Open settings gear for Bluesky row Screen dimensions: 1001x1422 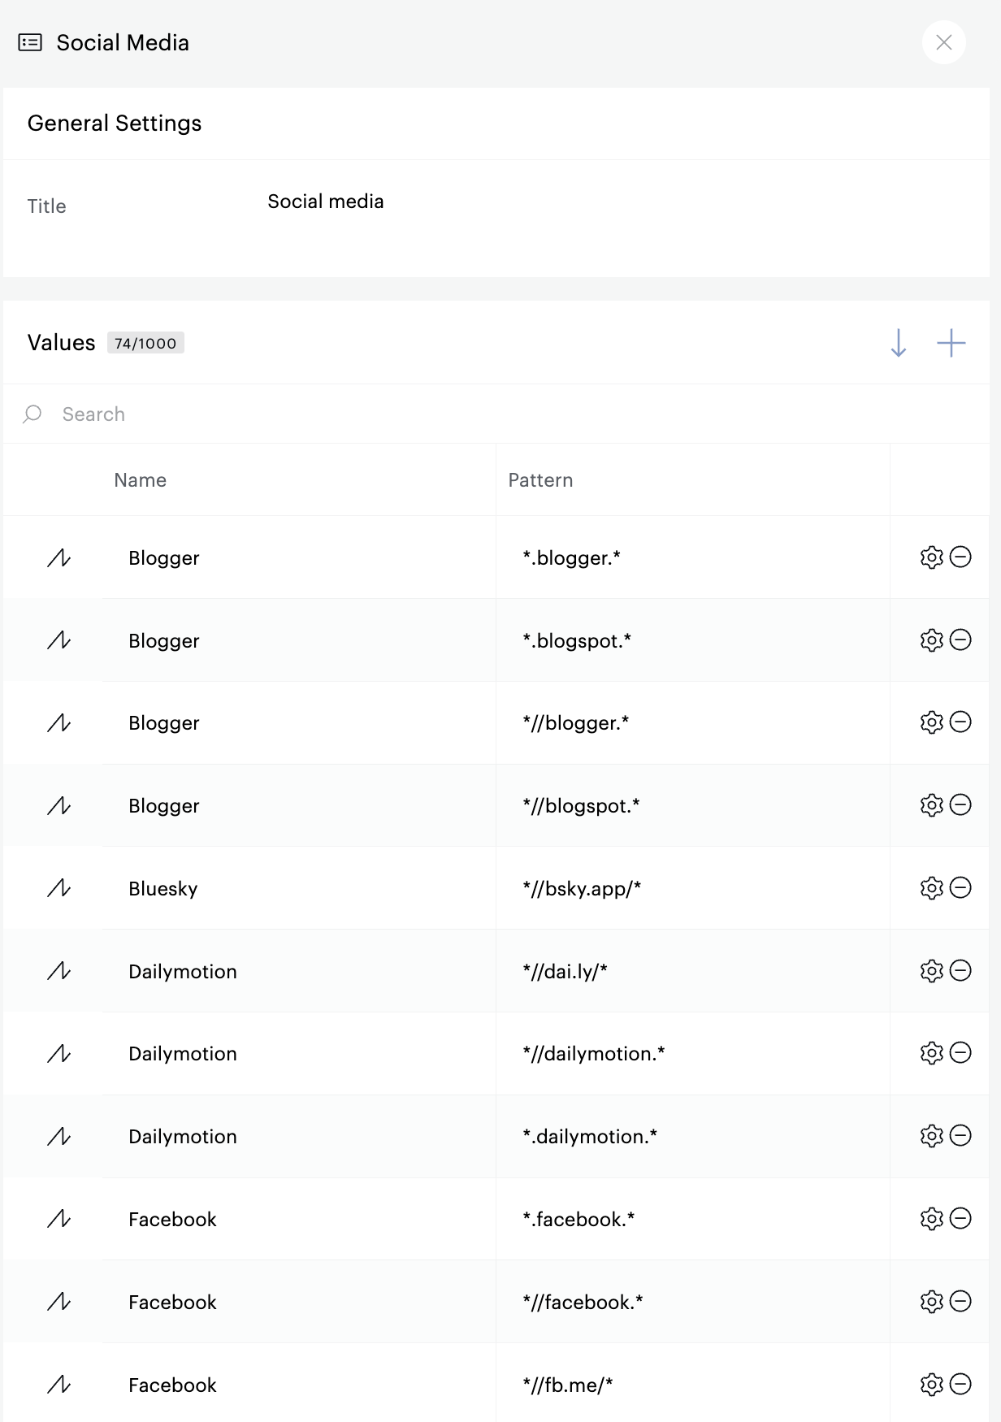pos(931,888)
